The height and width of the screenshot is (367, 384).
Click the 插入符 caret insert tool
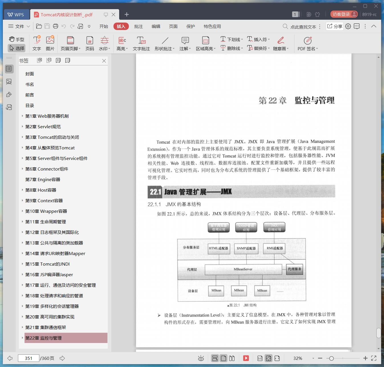pos(258,39)
